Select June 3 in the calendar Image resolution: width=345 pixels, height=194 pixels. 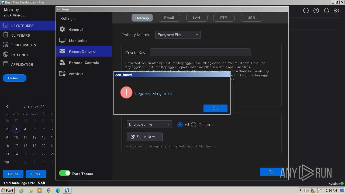(16, 129)
